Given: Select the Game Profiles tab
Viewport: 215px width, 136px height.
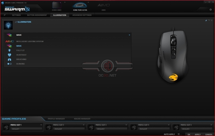Looking at the screenshot, I should (x=14, y=119).
